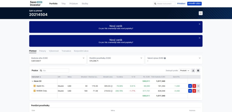Click the Apple Inc. instrument type icon
Image resolution: width=232 pixels, height=112 pixels.
coord(35,86)
